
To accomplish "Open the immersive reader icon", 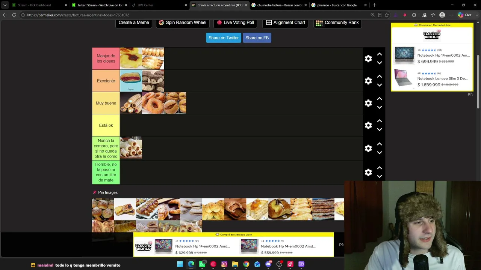I will tap(380, 15).
